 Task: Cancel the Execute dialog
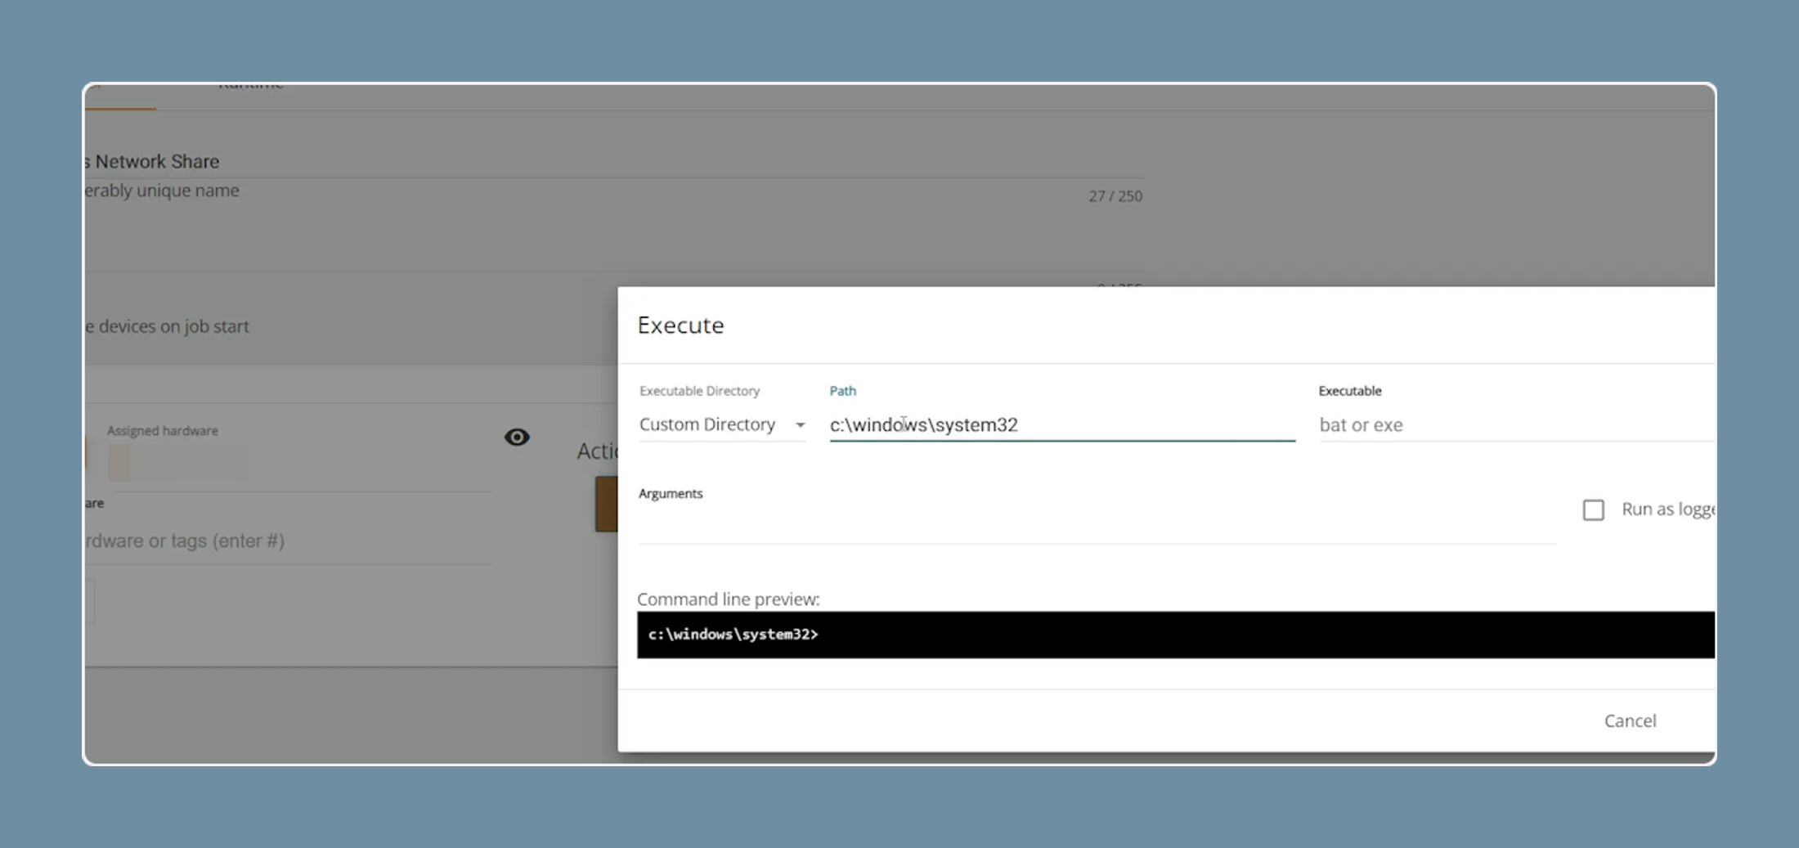1630,720
